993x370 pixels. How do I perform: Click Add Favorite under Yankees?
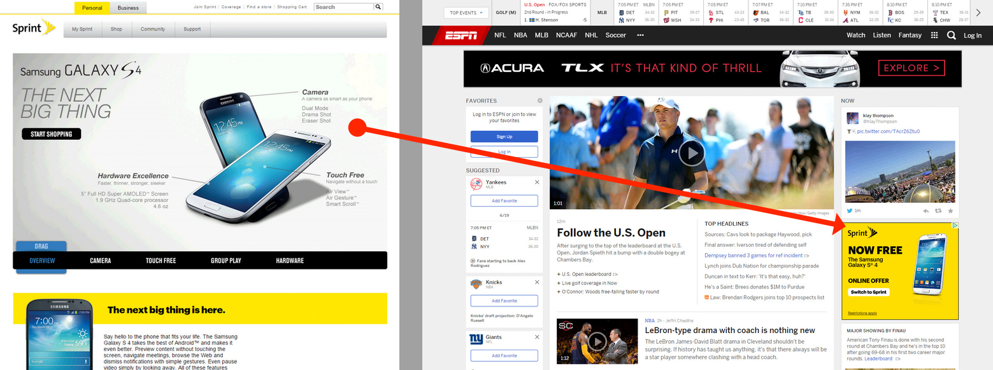(x=504, y=201)
